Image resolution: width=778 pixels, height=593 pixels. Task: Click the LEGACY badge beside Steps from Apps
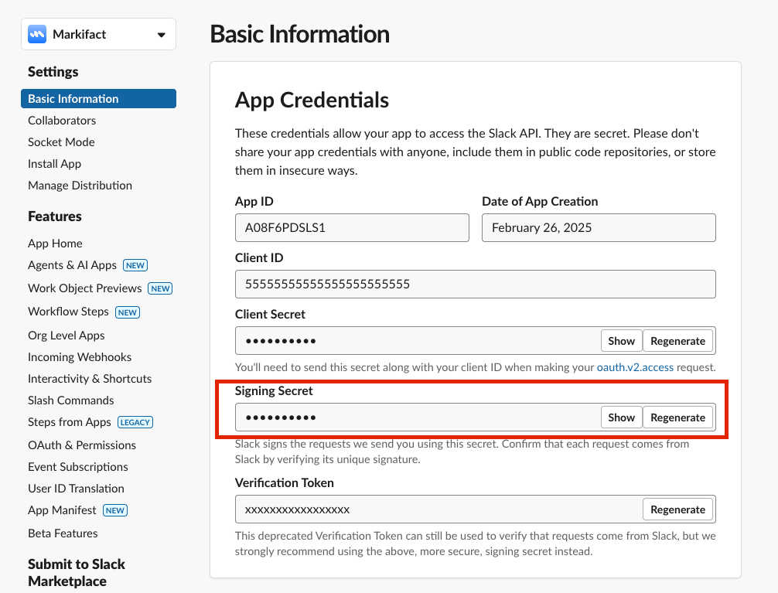[135, 422]
